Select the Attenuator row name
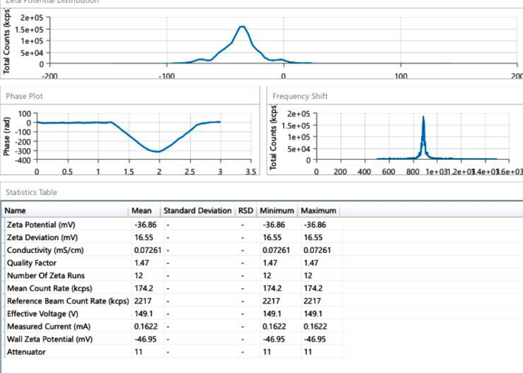 click(x=26, y=352)
